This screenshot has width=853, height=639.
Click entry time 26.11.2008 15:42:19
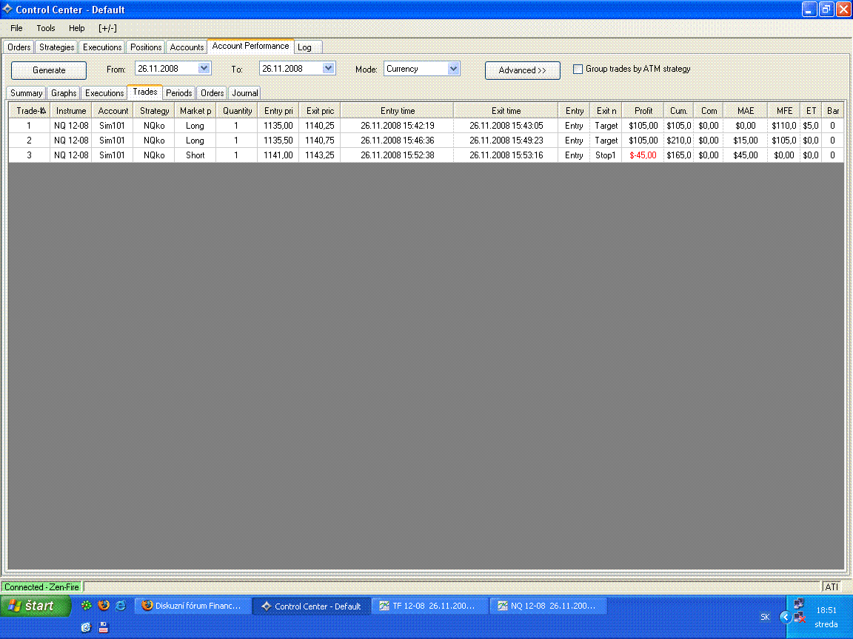397,126
